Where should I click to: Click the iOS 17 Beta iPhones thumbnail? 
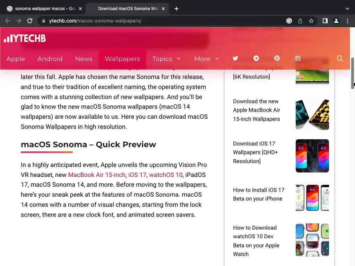click(x=312, y=198)
